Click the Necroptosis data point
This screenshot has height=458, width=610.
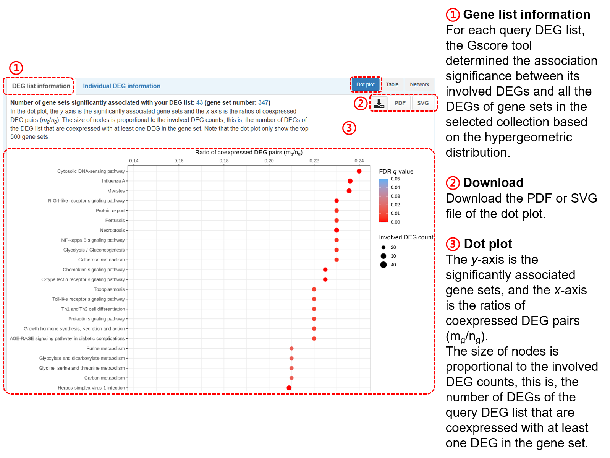pyautogui.click(x=337, y=230)
